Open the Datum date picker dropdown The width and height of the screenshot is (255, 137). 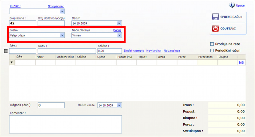click(119, 23)
